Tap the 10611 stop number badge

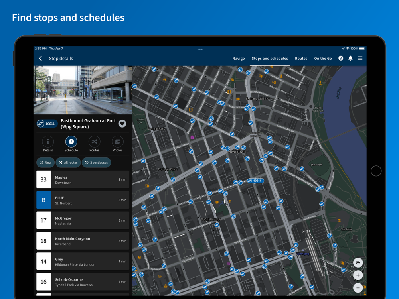[47, 124]
